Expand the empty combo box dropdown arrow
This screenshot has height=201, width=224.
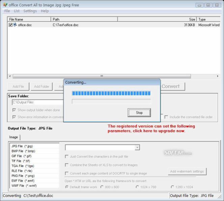137,147
